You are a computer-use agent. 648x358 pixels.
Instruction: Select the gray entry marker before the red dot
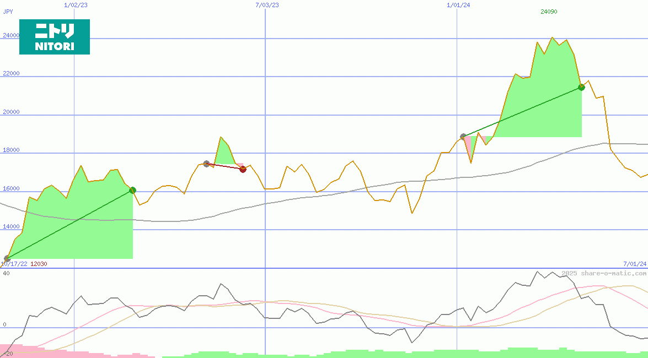click(206, 164)
